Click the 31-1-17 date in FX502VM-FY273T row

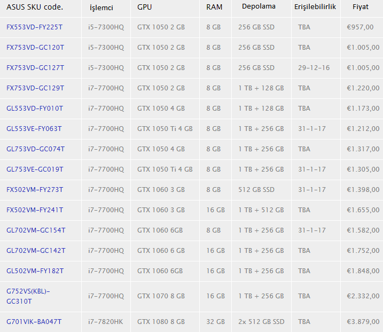point(312,189)
